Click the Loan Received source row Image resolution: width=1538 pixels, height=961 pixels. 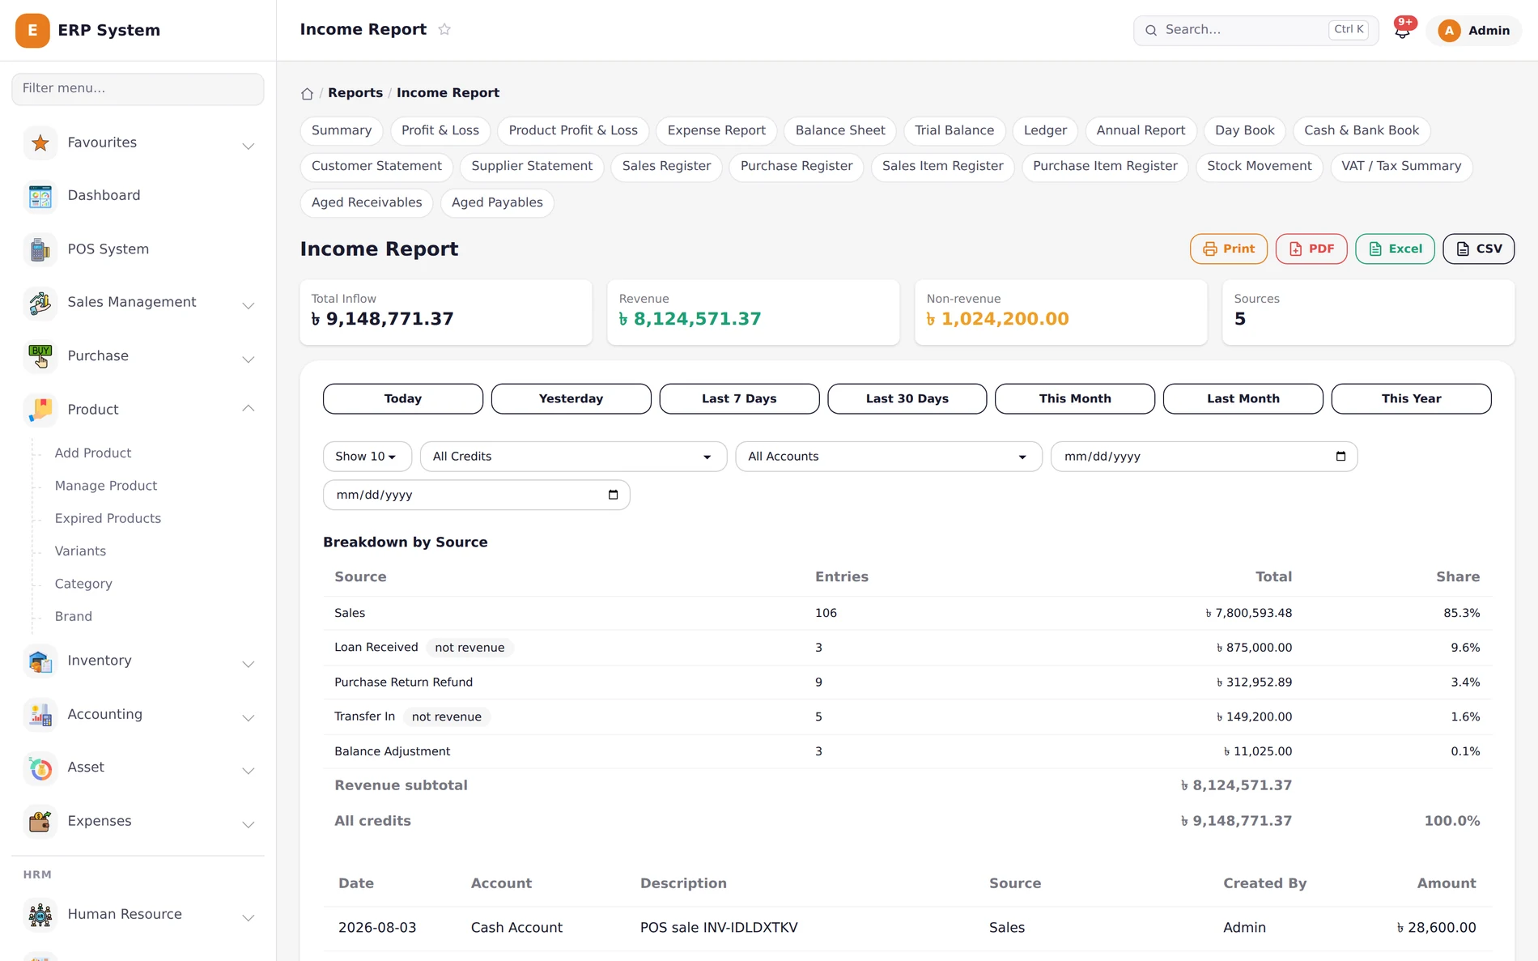click(907, 648)
